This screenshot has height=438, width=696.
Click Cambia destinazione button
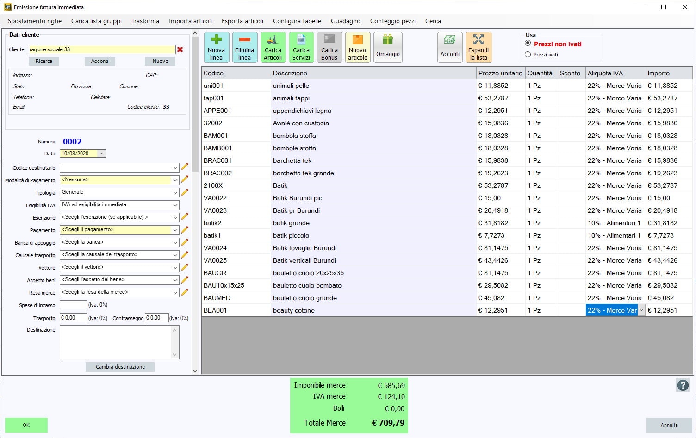pos(120,367)
